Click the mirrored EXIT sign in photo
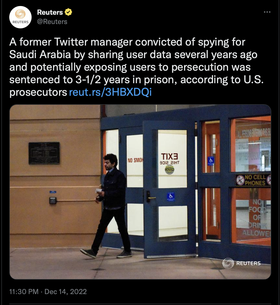 169,156
